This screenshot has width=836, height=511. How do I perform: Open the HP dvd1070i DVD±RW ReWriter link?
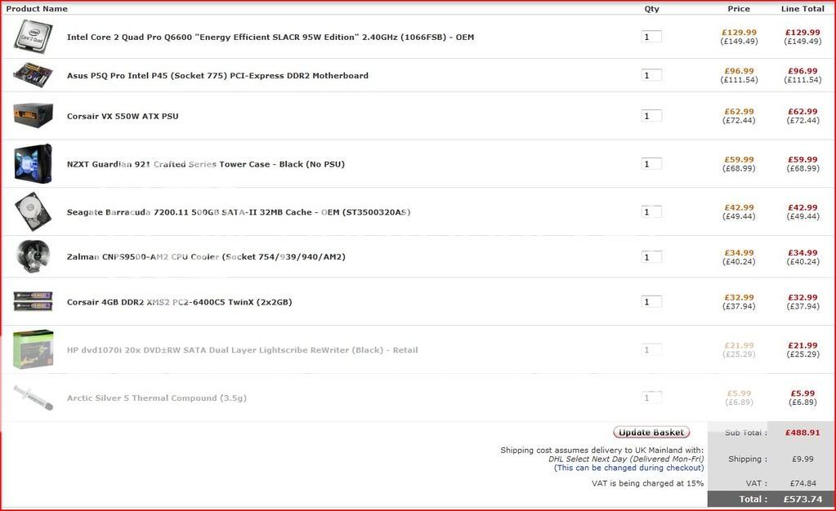pos(242,350)
